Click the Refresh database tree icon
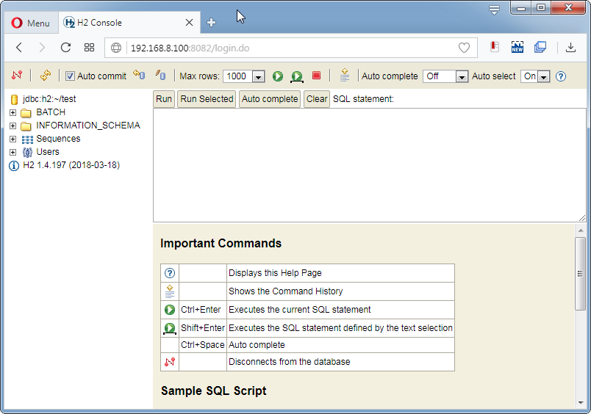The image size is (591, 414). point(46,76)
